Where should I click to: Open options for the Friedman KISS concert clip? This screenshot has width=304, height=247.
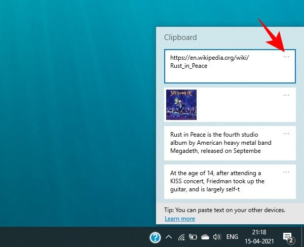[x=286, y=172]
